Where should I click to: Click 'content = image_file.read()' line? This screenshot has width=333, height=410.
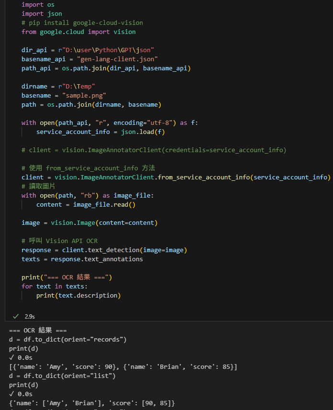[x=86, y=204]
